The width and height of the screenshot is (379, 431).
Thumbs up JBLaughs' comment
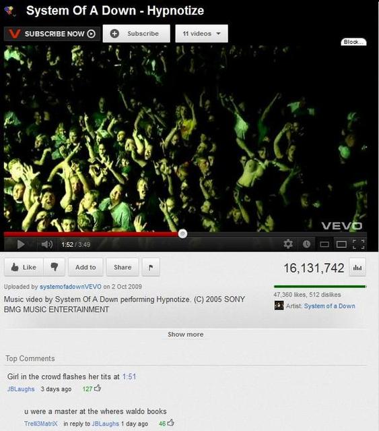pyautogui.click(x=98, y=389)
